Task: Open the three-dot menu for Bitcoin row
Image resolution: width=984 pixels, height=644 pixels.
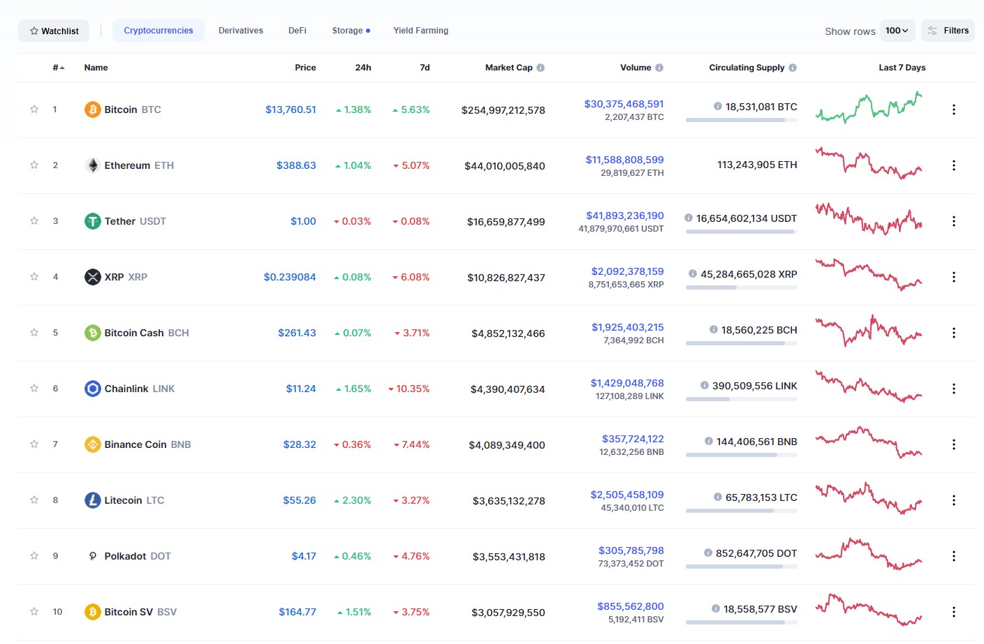Action: [953, 110]
